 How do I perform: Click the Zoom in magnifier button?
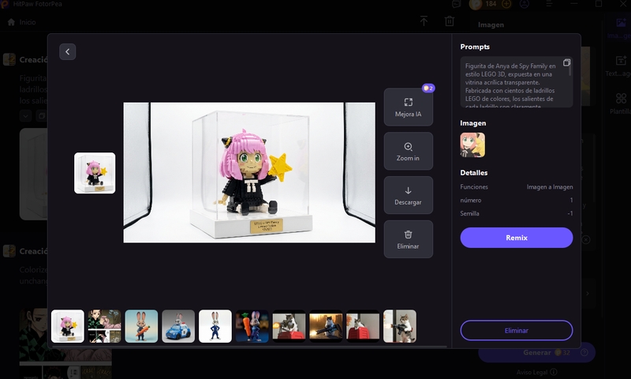pos(408,152)
